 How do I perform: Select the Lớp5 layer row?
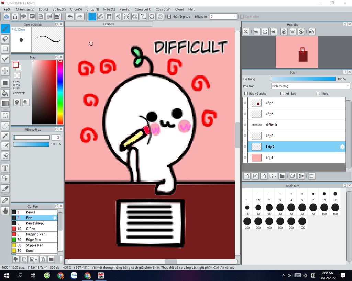pyautogui.click(x=294, y=114)
